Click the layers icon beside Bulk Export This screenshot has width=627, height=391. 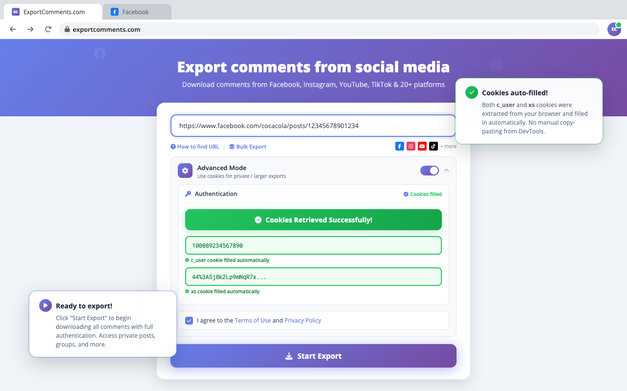point(232,147)
